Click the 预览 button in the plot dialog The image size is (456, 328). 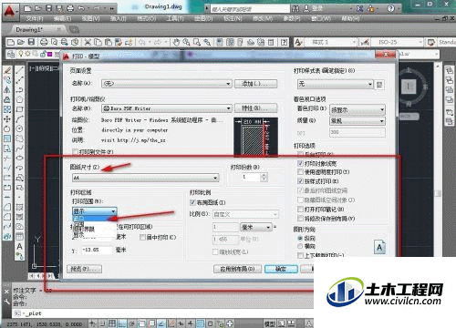(84, 269)
